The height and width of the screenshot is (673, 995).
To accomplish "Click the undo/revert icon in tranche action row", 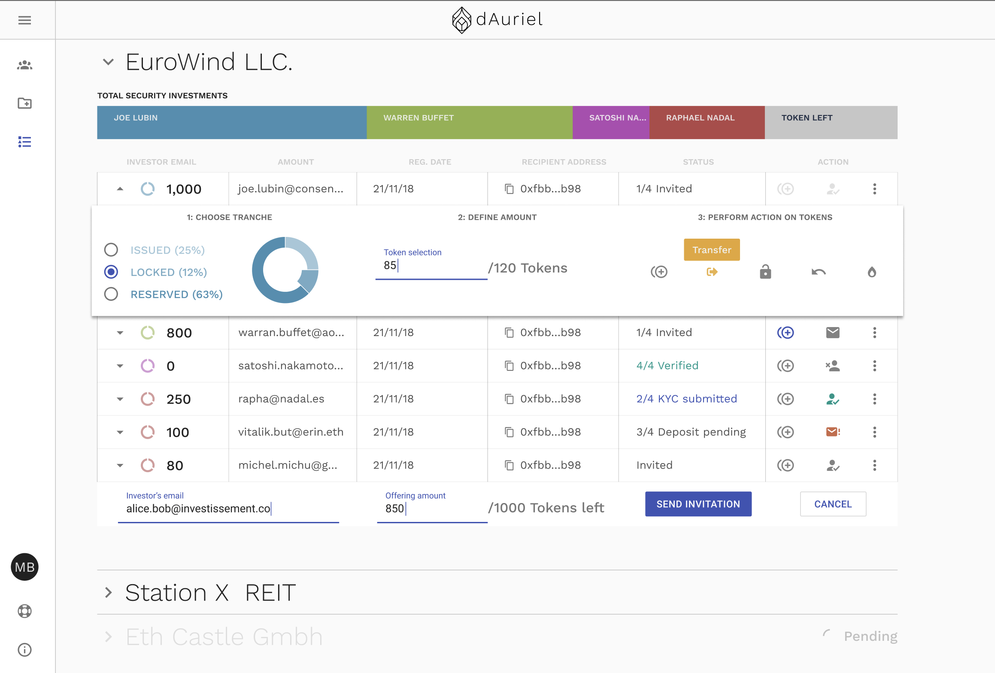I will click(819, 271).
